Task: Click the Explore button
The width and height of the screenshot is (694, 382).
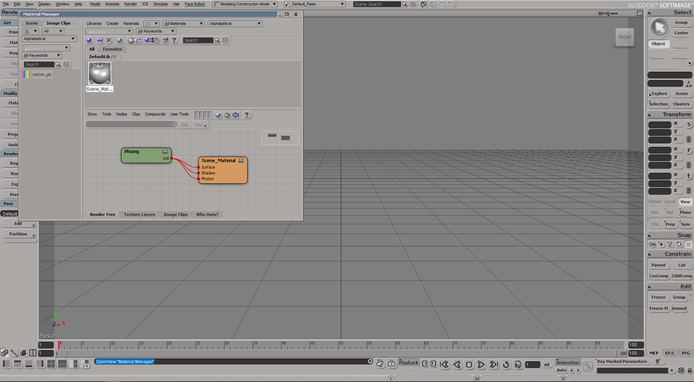Action: pos(659,94)
